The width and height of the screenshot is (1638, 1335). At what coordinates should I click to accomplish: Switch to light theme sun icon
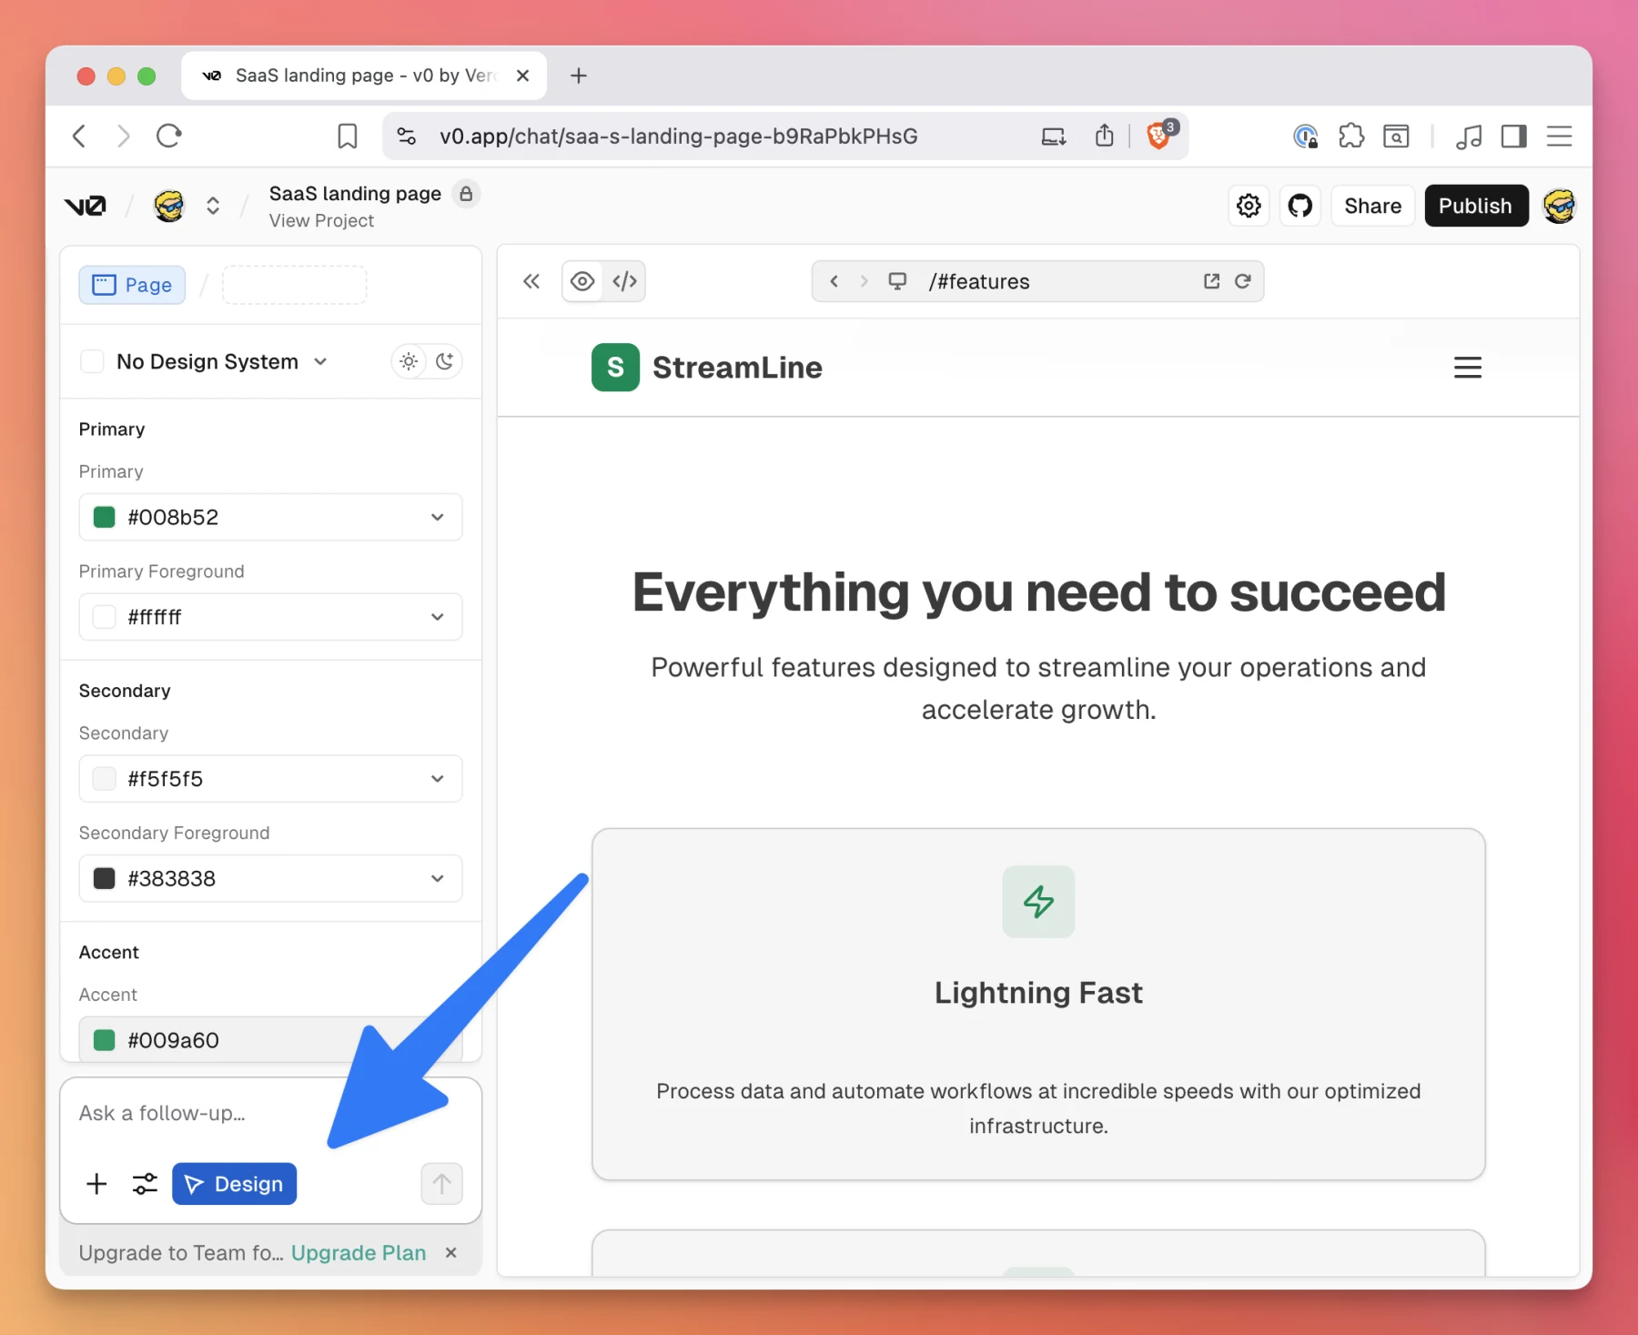(x=409, y=361)
